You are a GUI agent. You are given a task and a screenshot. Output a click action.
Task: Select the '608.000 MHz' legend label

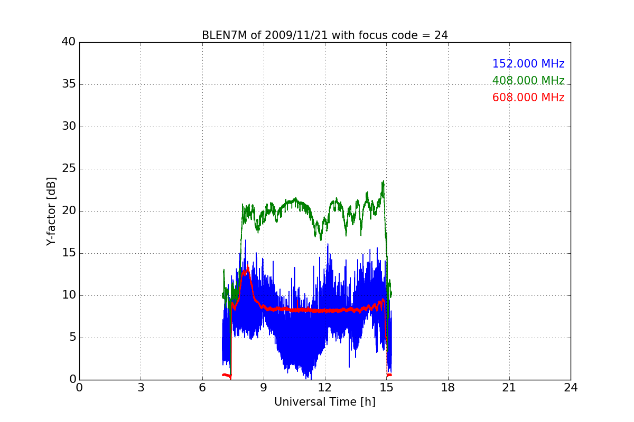coord(528,98)
